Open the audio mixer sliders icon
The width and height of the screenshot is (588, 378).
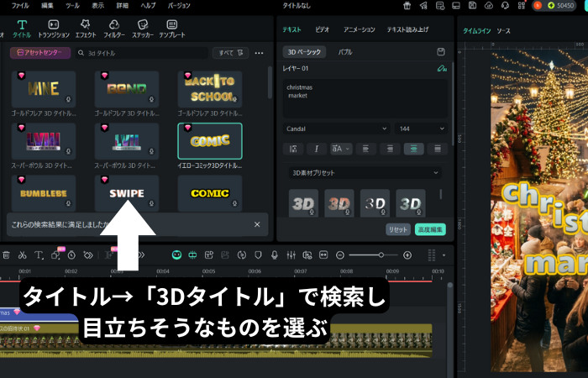(291, 255)
